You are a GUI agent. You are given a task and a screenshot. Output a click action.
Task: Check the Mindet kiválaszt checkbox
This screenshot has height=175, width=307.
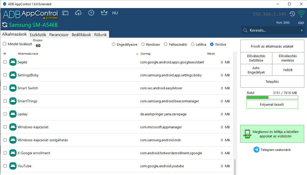[5, 44]
